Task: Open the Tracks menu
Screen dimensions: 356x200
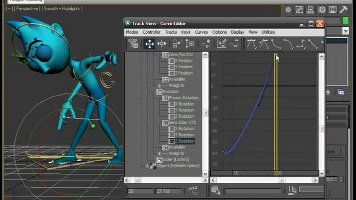Action: click(171, 32)
